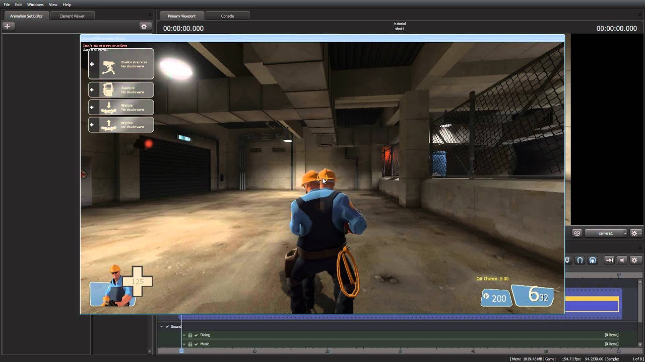Viewport: 645px width, 362px height.
Task: Click the Dialog track name
Action: [205, 335]
